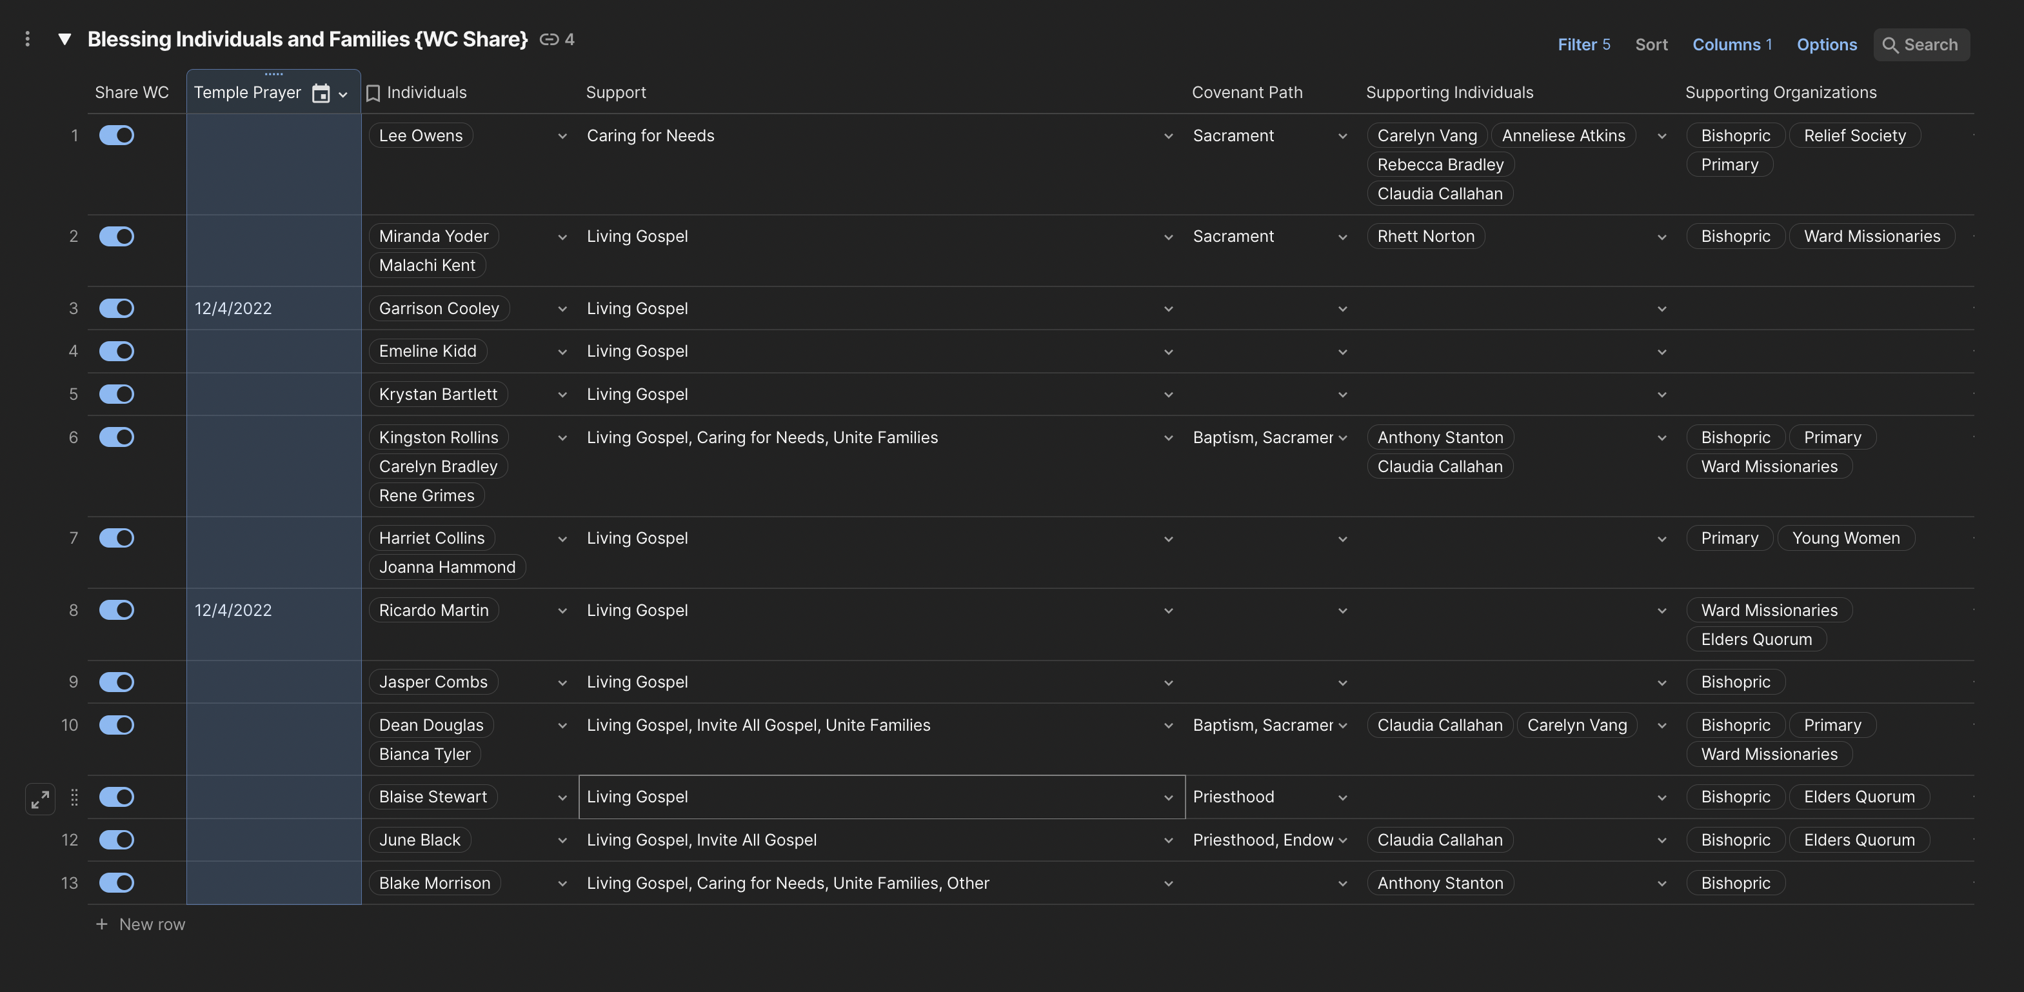Image resolution: width=2024 pixels, height=992 pixels.
Task: Open the Columns 1 menu
Action: (1732, 45)
